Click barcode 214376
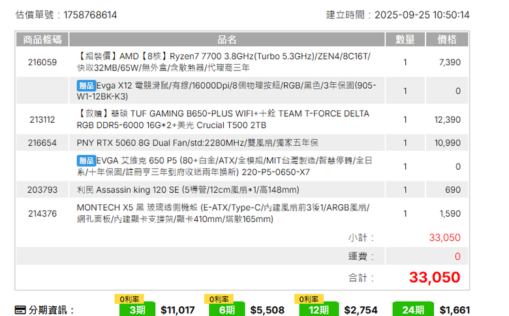Viewport: 509px width, 316px height. point(42,213)
